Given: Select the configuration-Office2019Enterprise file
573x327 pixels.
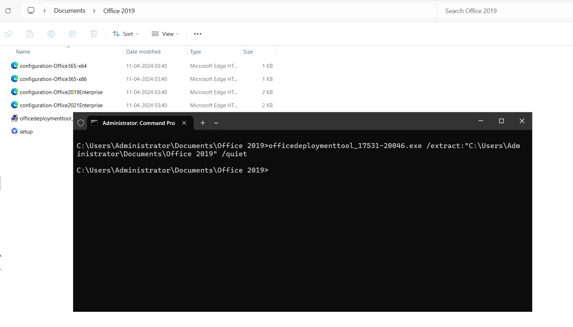Looking at the screenshot, I should click(x=61, y=92).
